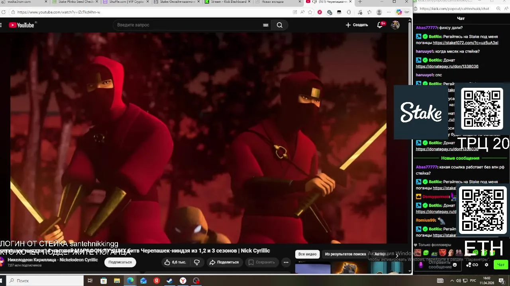This screenshot has height=286, width=510.
Task: Open more actions three-dot menu under video
Action: (x=286, y=262)
